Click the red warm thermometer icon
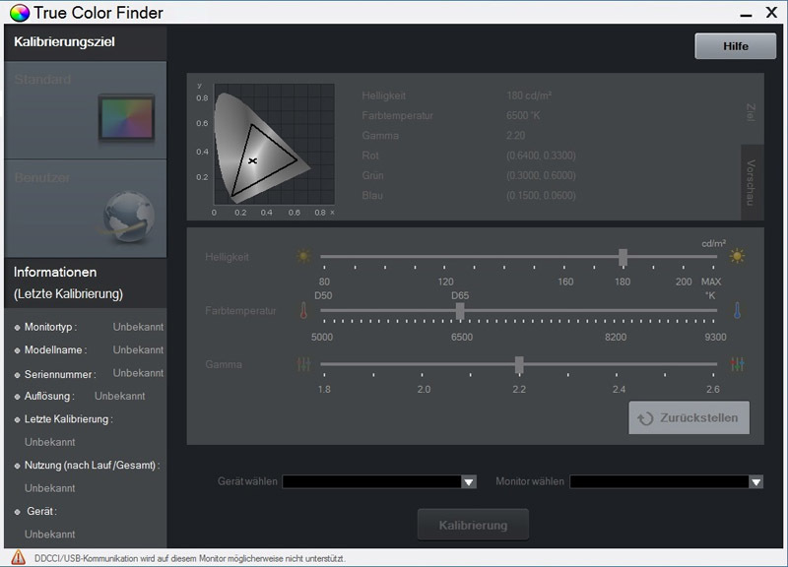Screen dimensions: 788x567 coord(303,310)
